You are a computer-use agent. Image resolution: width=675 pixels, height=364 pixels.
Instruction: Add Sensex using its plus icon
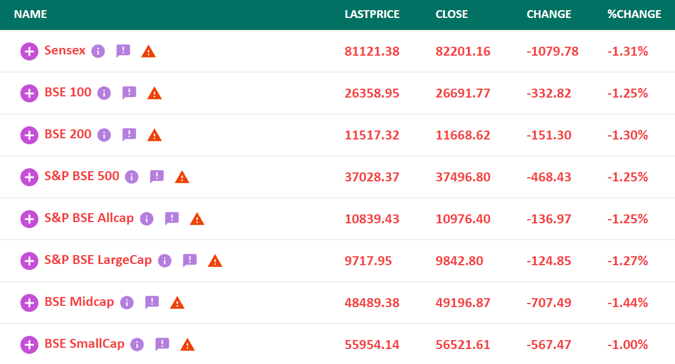pyautogui.click(x=29, y=51)
